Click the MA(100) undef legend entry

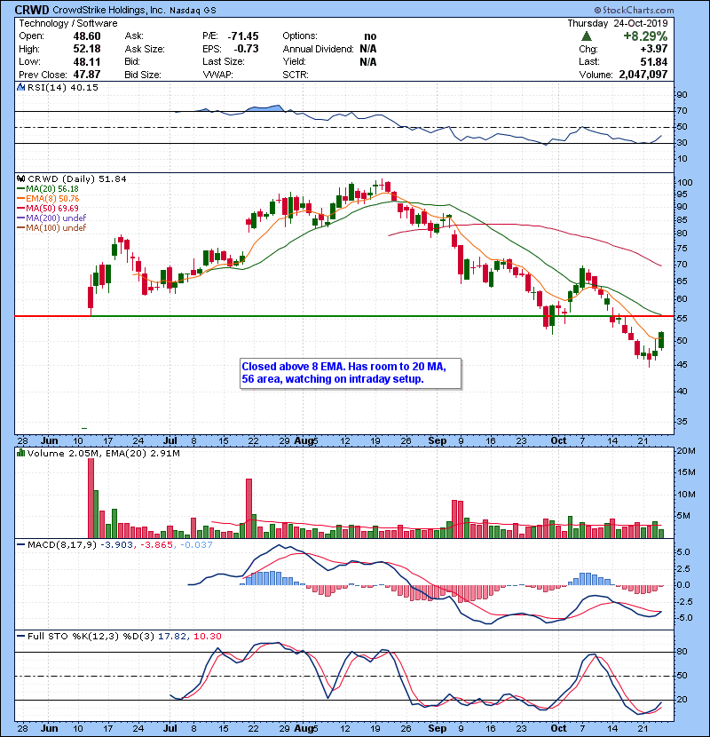[x=51, y=228]
